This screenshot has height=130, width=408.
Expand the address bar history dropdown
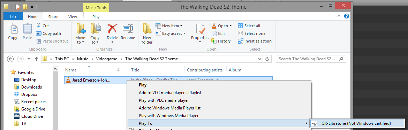(x=259, y=59)
